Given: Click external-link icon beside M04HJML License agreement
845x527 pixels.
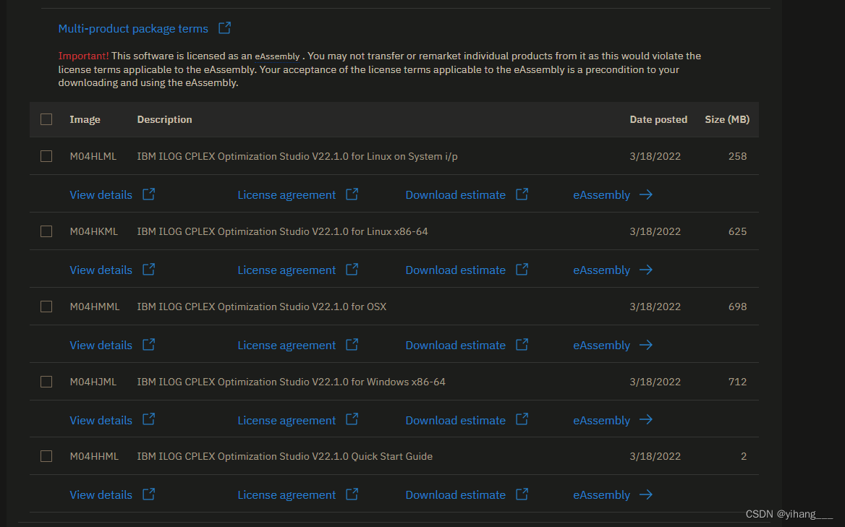Looking at the screenshot, I should (x=352, y=419).
